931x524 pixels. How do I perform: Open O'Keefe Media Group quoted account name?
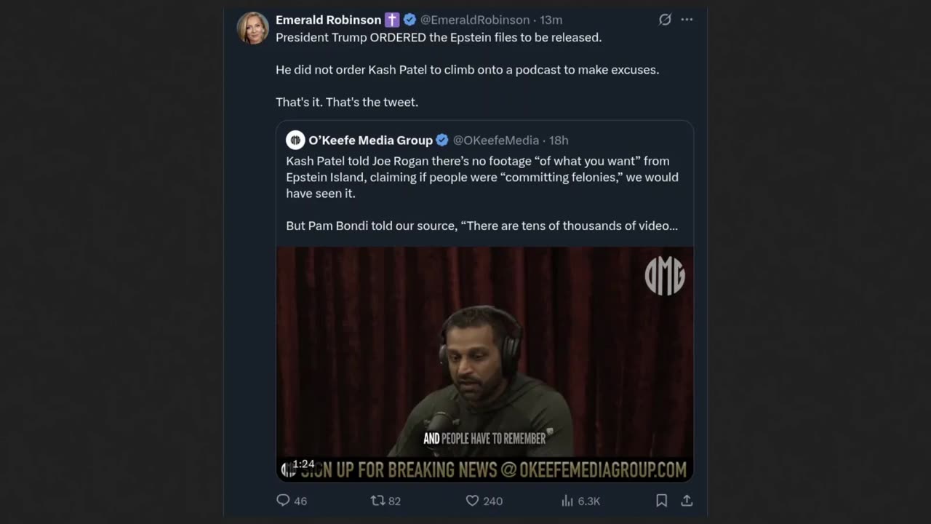[x=370, y=140]
